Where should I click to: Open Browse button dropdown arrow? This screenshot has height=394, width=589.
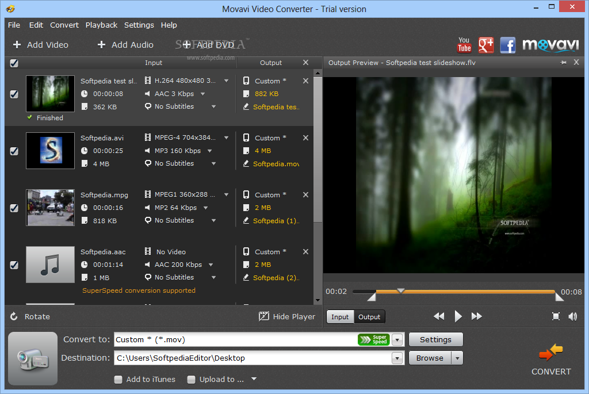[x=457, y=358]
